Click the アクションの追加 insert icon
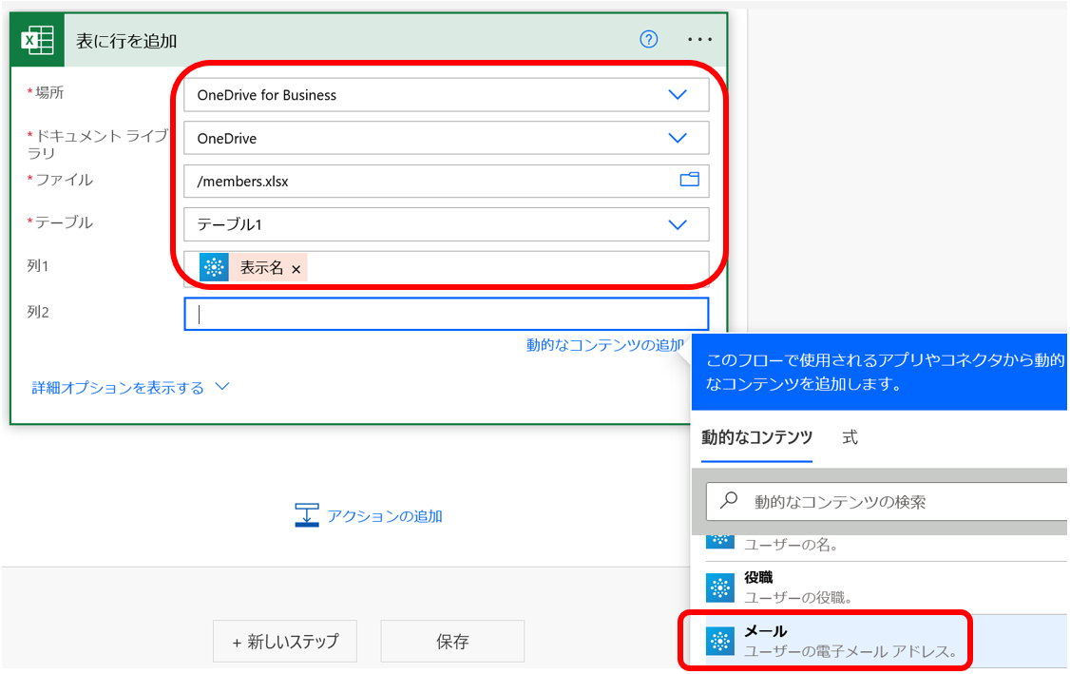Image resolution: width=1070 pixels, height=674 pixels. click(306, 515)
